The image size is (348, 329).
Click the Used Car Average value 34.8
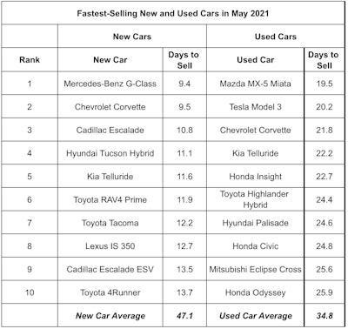tap(325, 316)
